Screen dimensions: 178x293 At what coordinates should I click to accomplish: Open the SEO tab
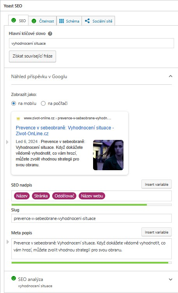[18, 20]
